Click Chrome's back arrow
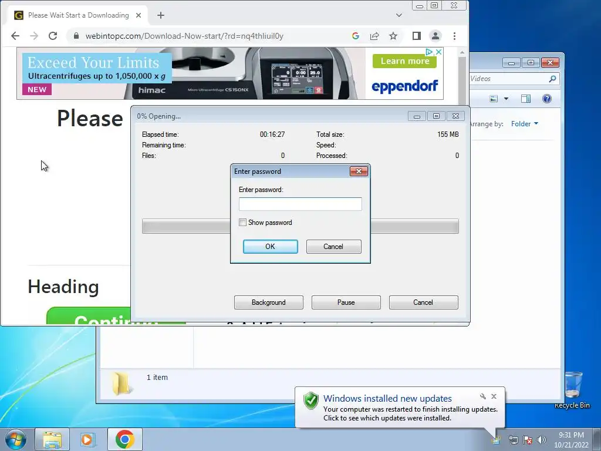Image resolution: width=601 pixels, height=451 pixels. tap(15, 36)
